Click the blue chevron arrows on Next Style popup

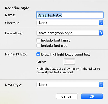point(101,85)
